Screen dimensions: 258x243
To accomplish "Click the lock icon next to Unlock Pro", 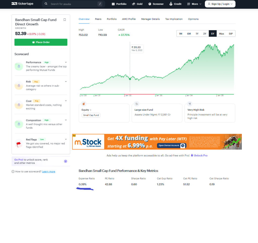I will coord(192,155).
